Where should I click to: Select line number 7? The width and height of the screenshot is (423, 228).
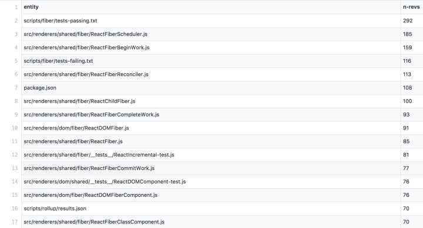coord(16,88)
